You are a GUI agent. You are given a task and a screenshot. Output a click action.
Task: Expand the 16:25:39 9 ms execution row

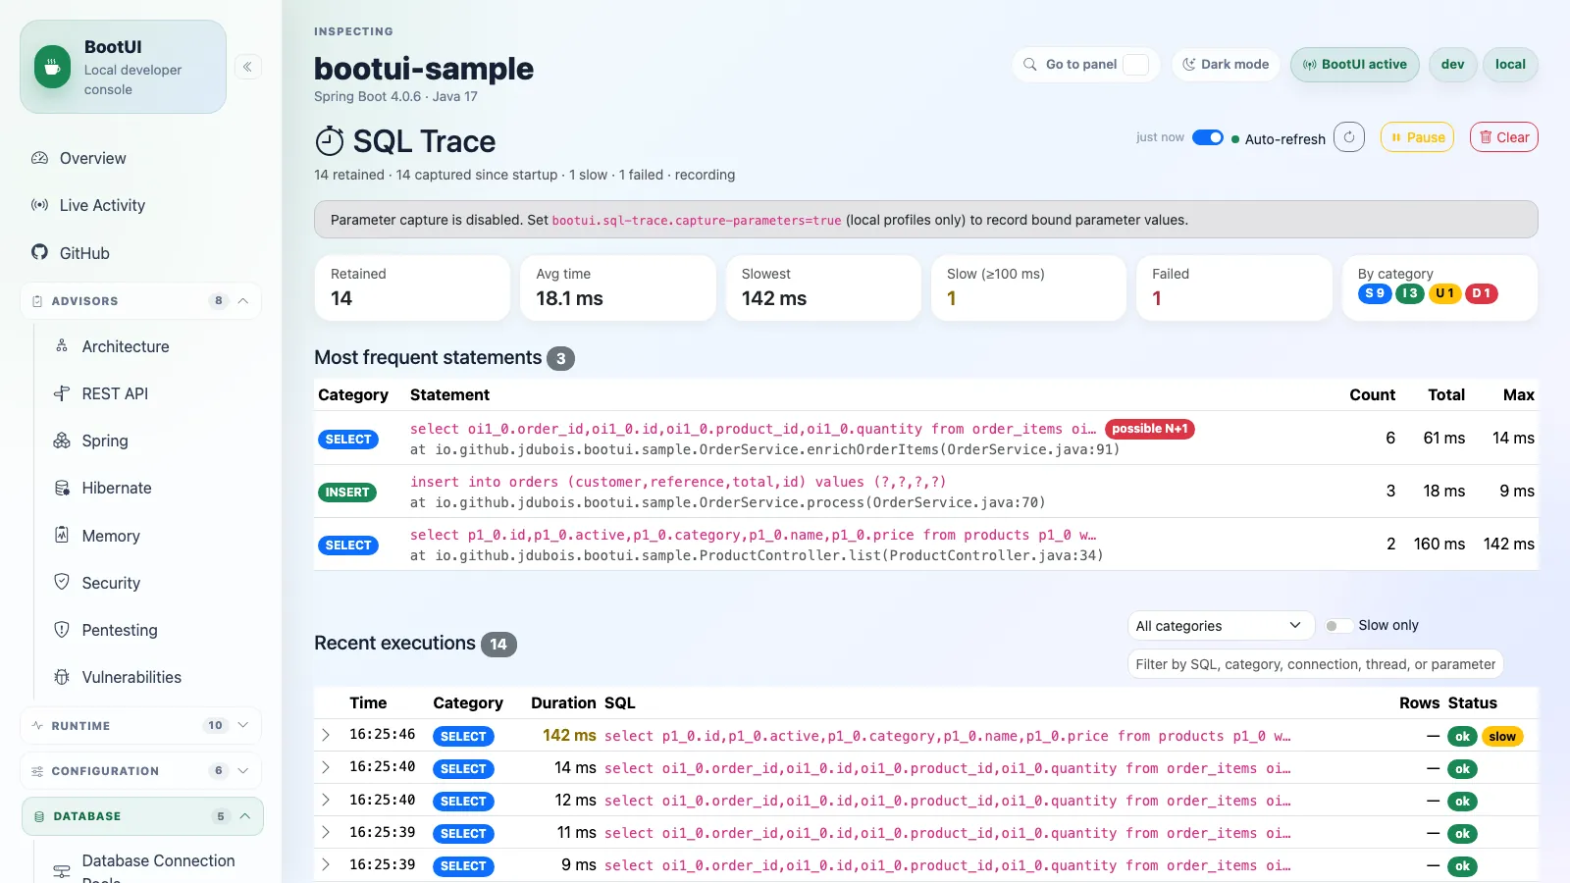(x=326, y=864)
